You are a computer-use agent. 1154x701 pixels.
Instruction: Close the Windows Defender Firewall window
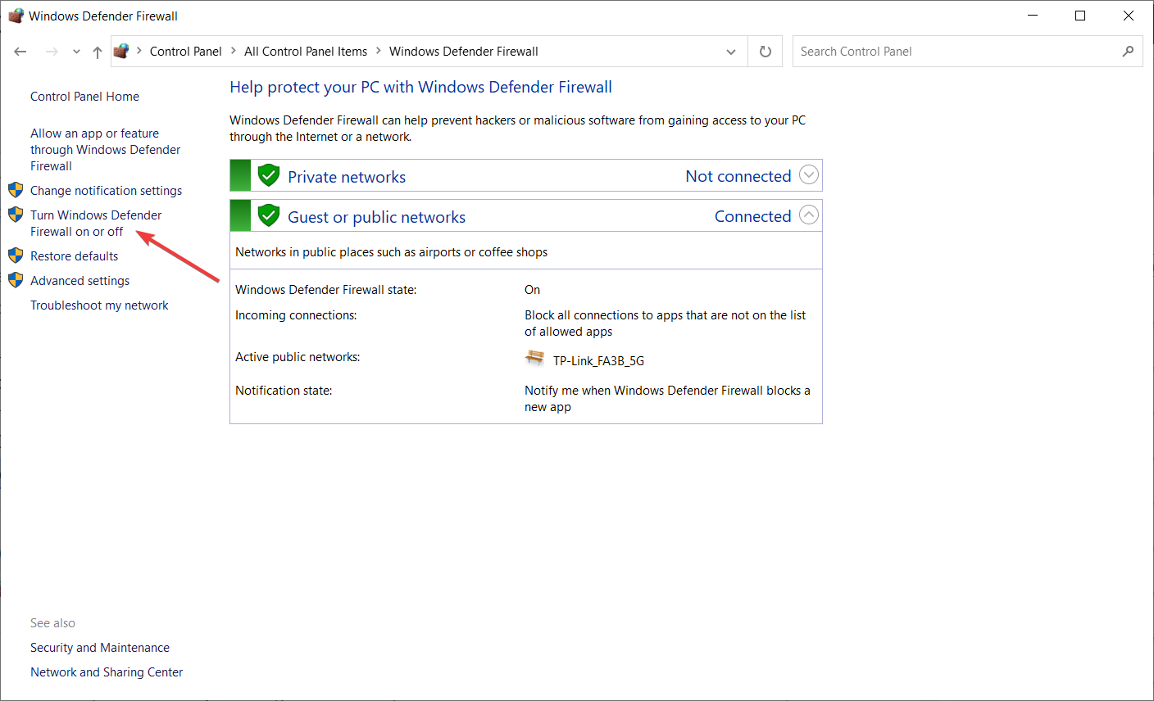tap(1129, 16)
